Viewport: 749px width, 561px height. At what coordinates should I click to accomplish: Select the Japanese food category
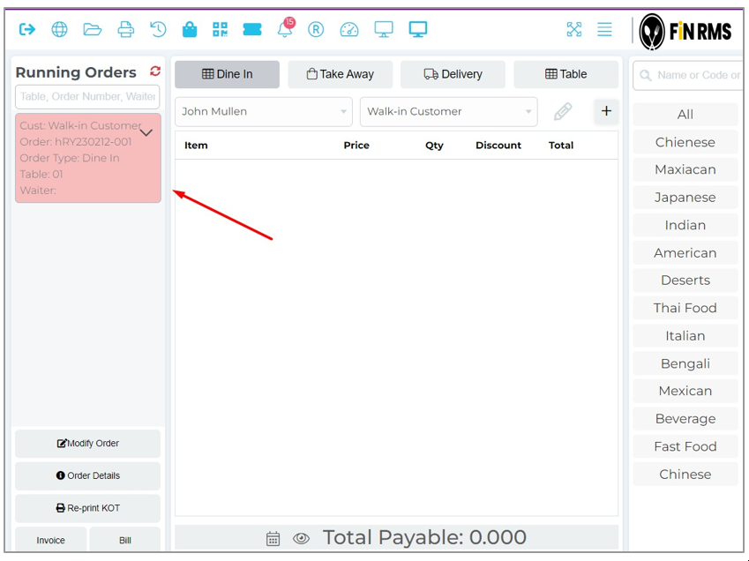pos(685,198)
